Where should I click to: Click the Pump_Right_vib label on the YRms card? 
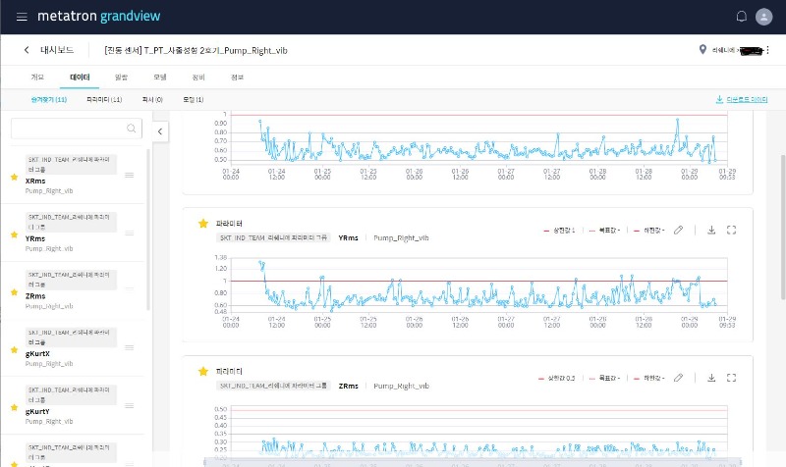click(401, 238)
